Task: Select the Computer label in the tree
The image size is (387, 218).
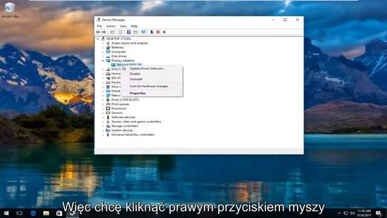Action: click(x=119, y=52)
